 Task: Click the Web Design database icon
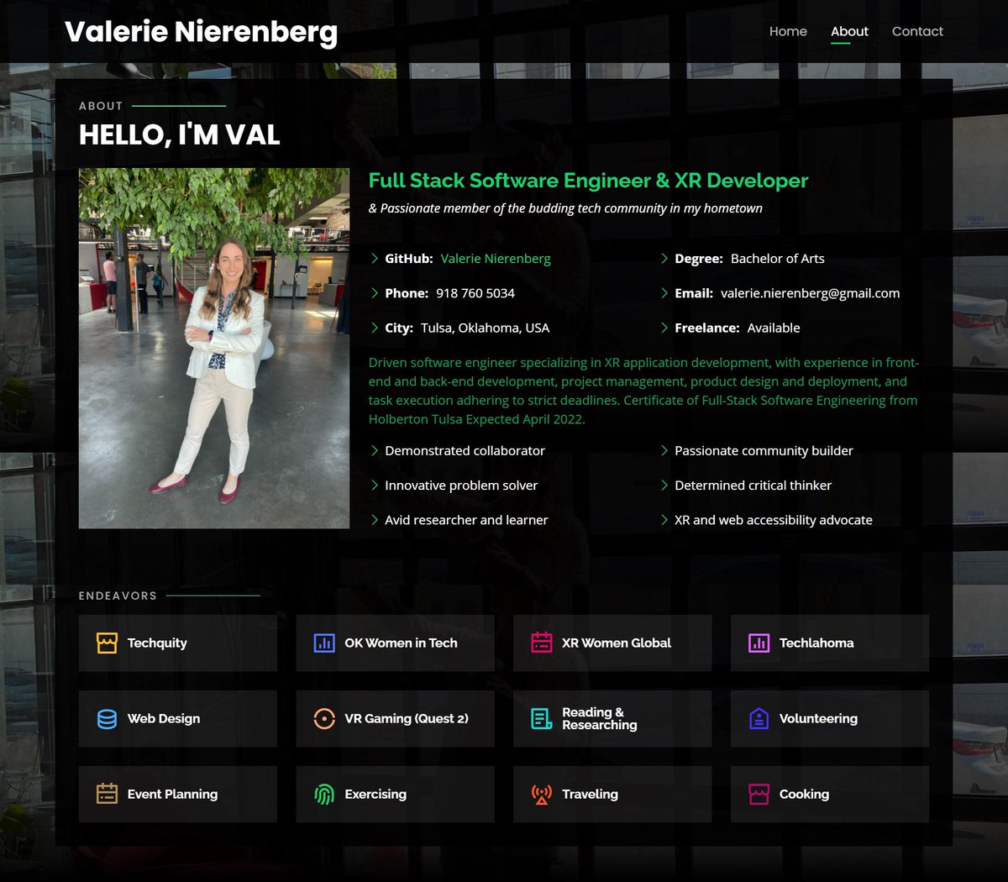pyautogui.click(x=107, y=719)
